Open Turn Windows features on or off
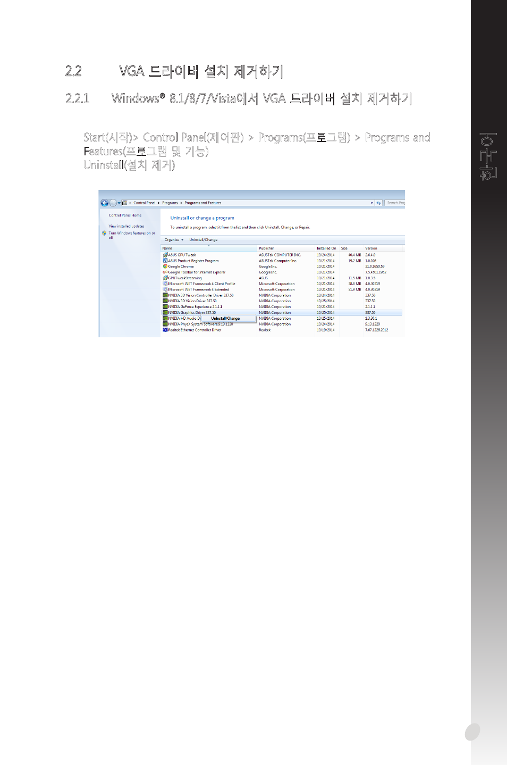Image resolution: width=507 pixels, height=765 pixels. coord(132,235)
